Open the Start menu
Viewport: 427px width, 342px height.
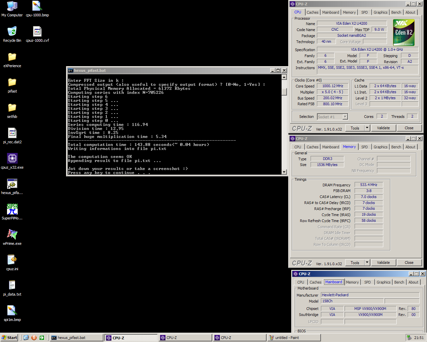point(9,338)
